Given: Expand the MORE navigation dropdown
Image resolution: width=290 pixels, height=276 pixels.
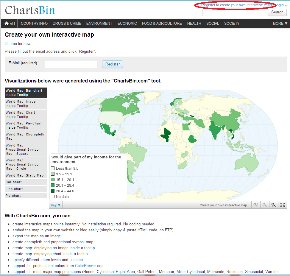Looking at the screenshot, I should coord(280,24).
